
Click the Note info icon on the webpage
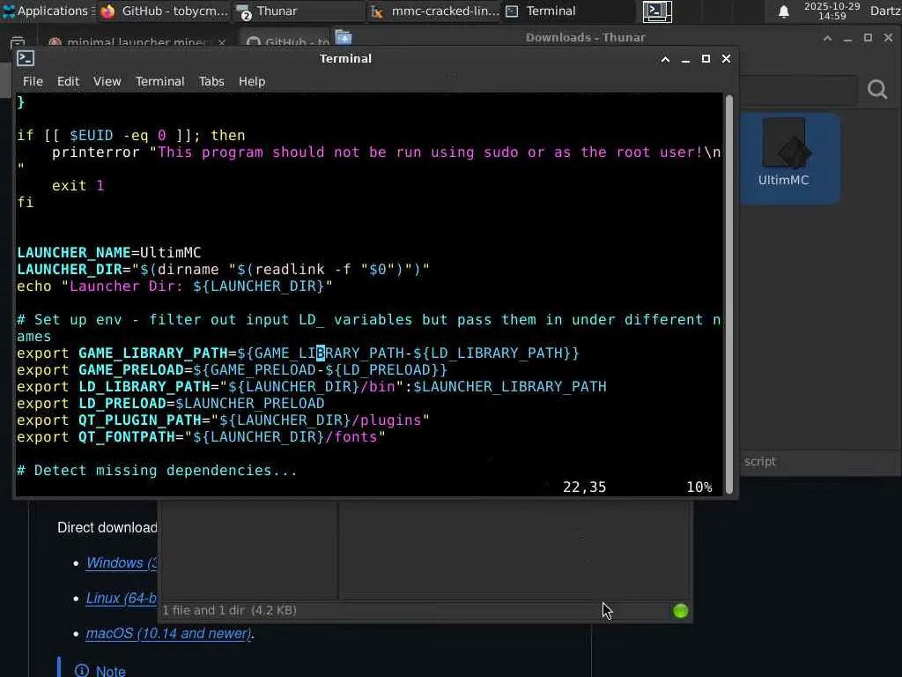(82, 670)
